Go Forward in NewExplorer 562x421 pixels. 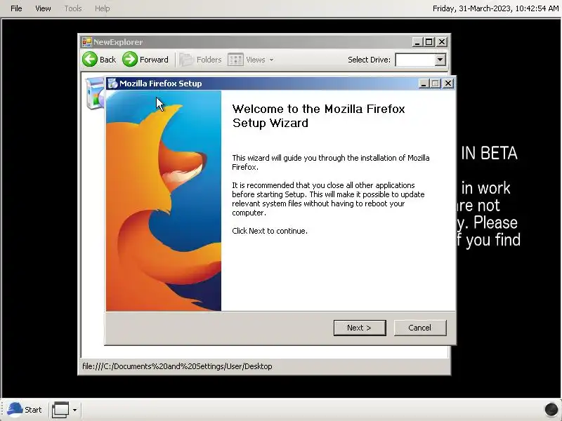tap(145, 60)
